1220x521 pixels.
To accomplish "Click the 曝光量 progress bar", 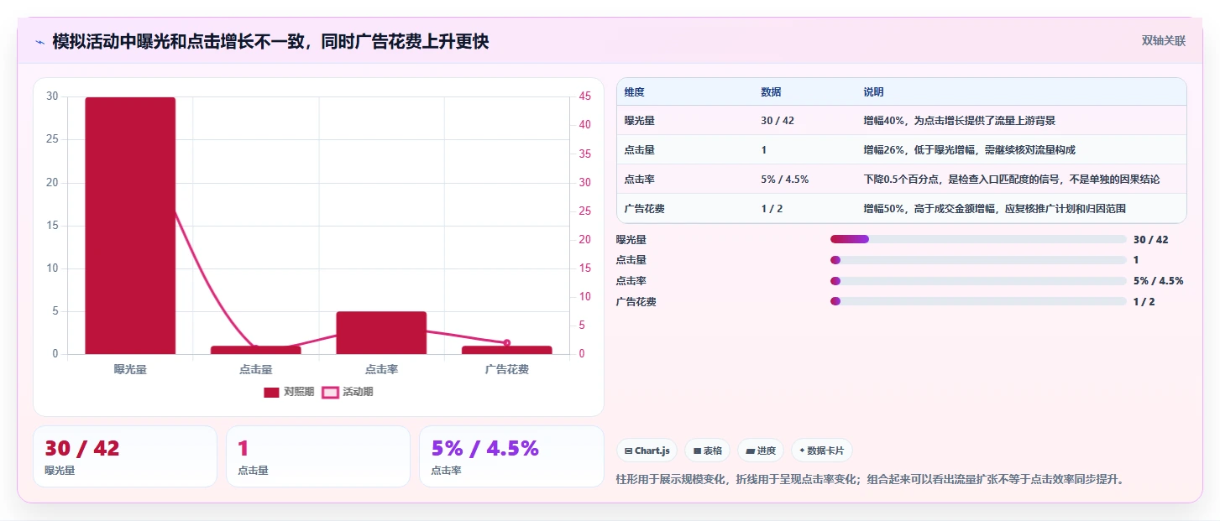I will [x=978, y=239].
